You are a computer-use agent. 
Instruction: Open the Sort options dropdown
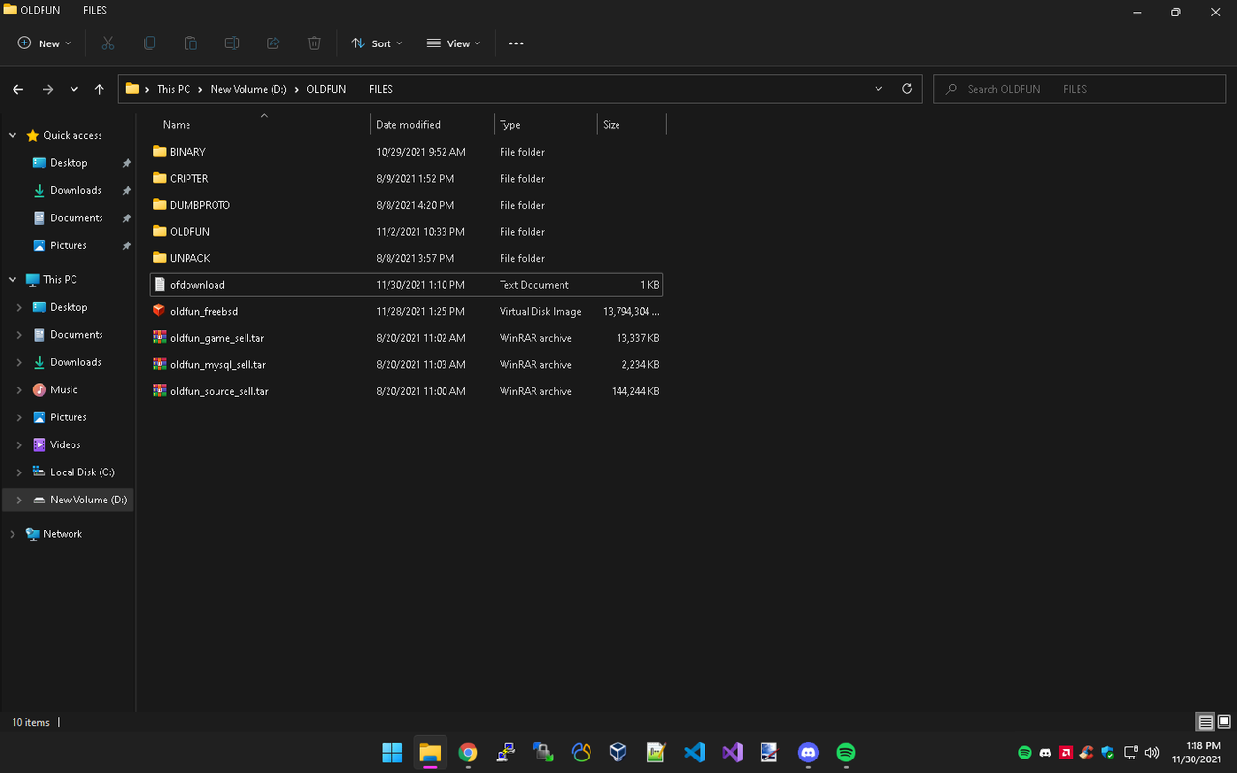377,43
